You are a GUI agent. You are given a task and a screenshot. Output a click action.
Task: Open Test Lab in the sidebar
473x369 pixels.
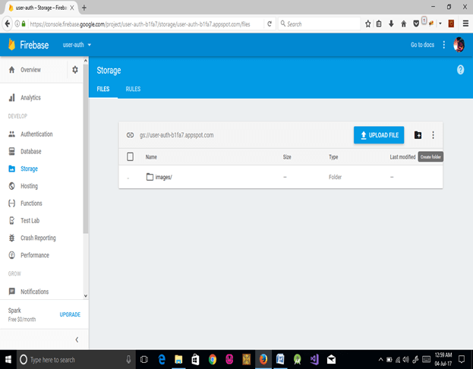coord(30,220)
